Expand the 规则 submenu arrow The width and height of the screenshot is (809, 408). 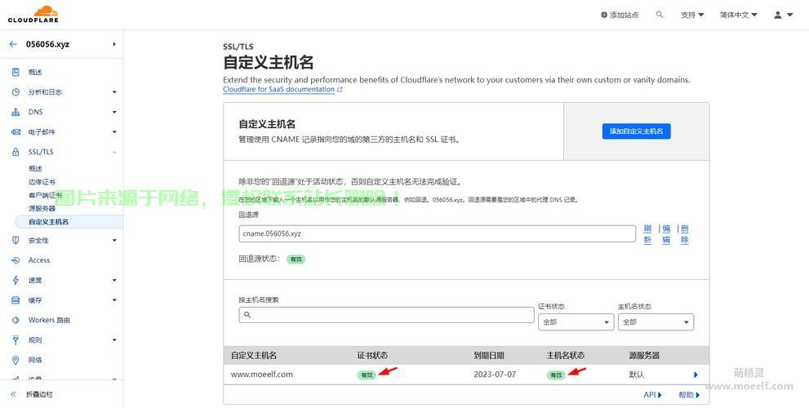pyautogui.click(x=114, y=340)
